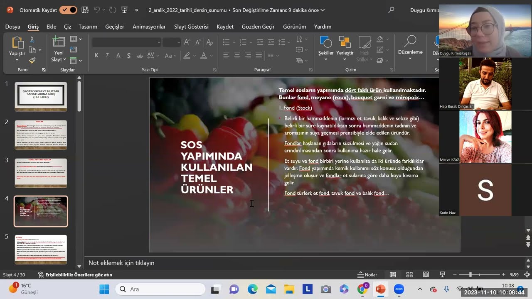Open change case Aa dropdown
This screenshot has height=299, width=532.
(170, 56)
